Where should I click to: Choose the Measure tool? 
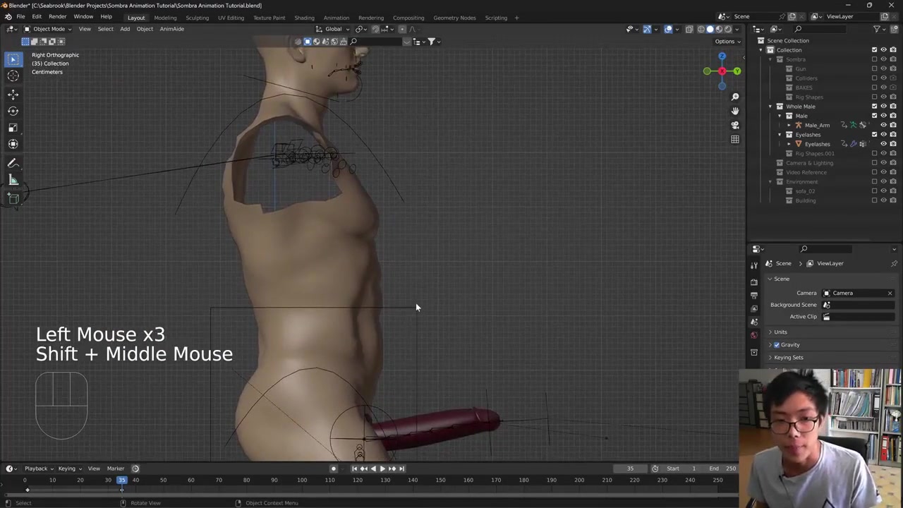coord(13,180)
